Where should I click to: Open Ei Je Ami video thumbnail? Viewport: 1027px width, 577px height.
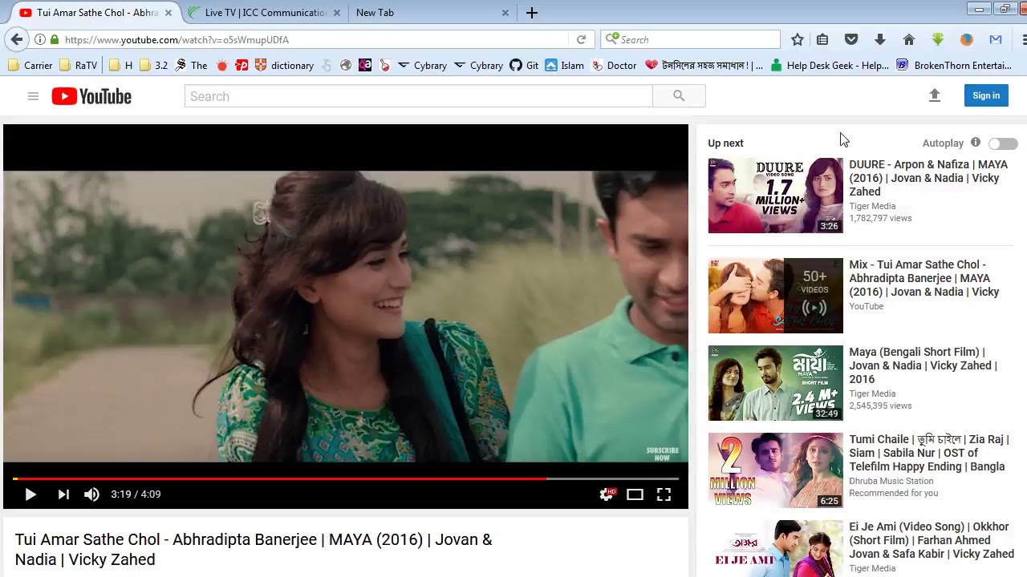(775, 549)
